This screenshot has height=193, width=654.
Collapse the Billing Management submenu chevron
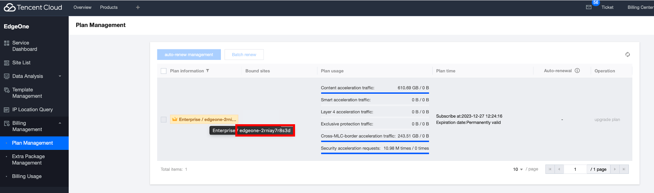click(x=60, y=123)
